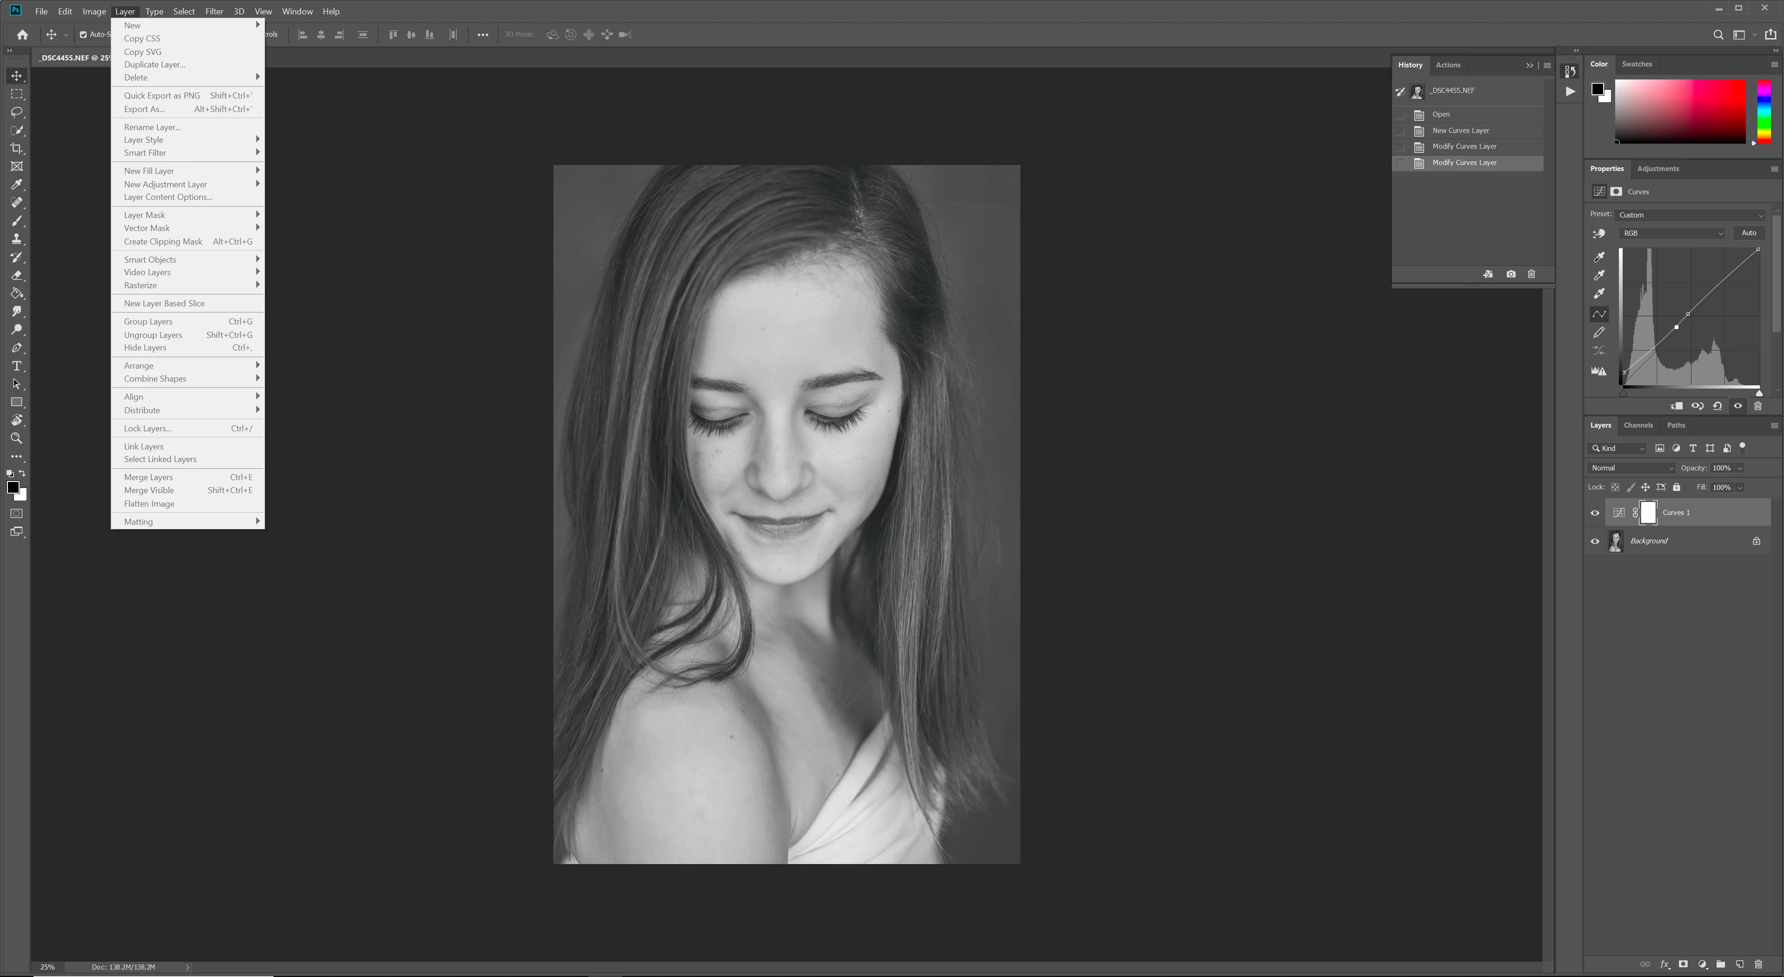The height and width of the screenshot is (977, 1784).
Task: Click Duplicate Layer menu entry
Action: pos(154,64)
